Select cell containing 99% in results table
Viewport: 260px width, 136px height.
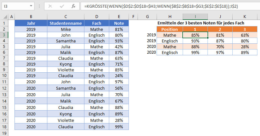tap(195, 52)
